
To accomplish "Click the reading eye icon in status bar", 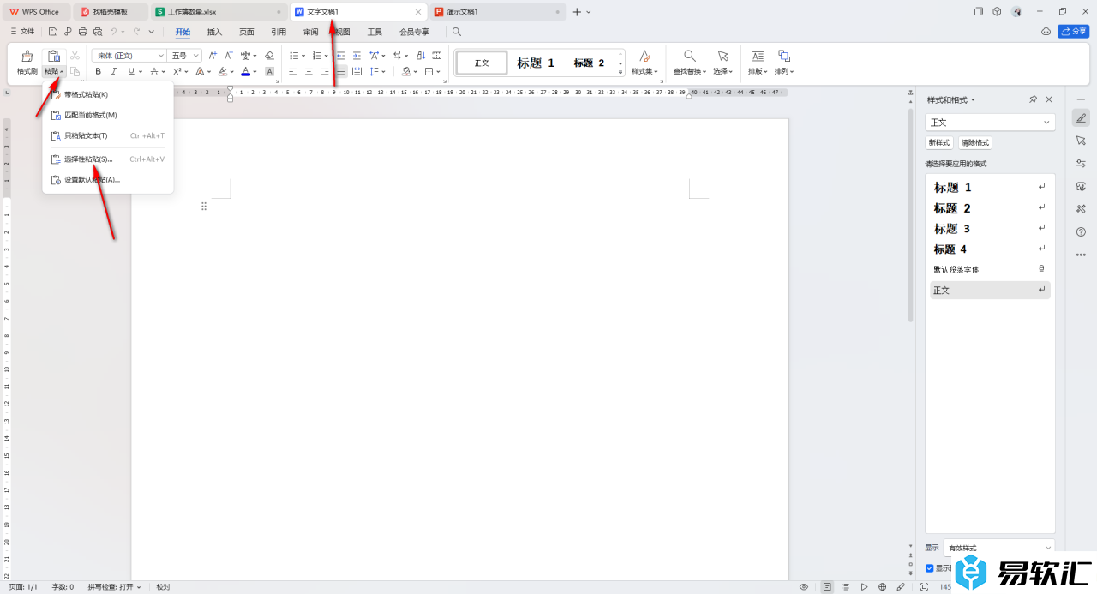I will pos(804,587).
